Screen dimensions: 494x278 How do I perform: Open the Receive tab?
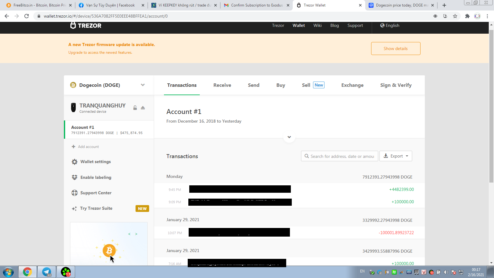pos(222,85)
